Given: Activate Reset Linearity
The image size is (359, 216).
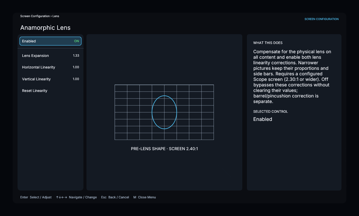Looking at the screenshot, I should click(x=50, y=91).
